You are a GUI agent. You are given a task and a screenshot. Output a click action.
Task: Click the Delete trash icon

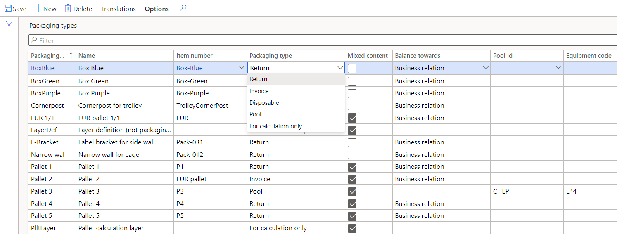click(x=68, y=8)
